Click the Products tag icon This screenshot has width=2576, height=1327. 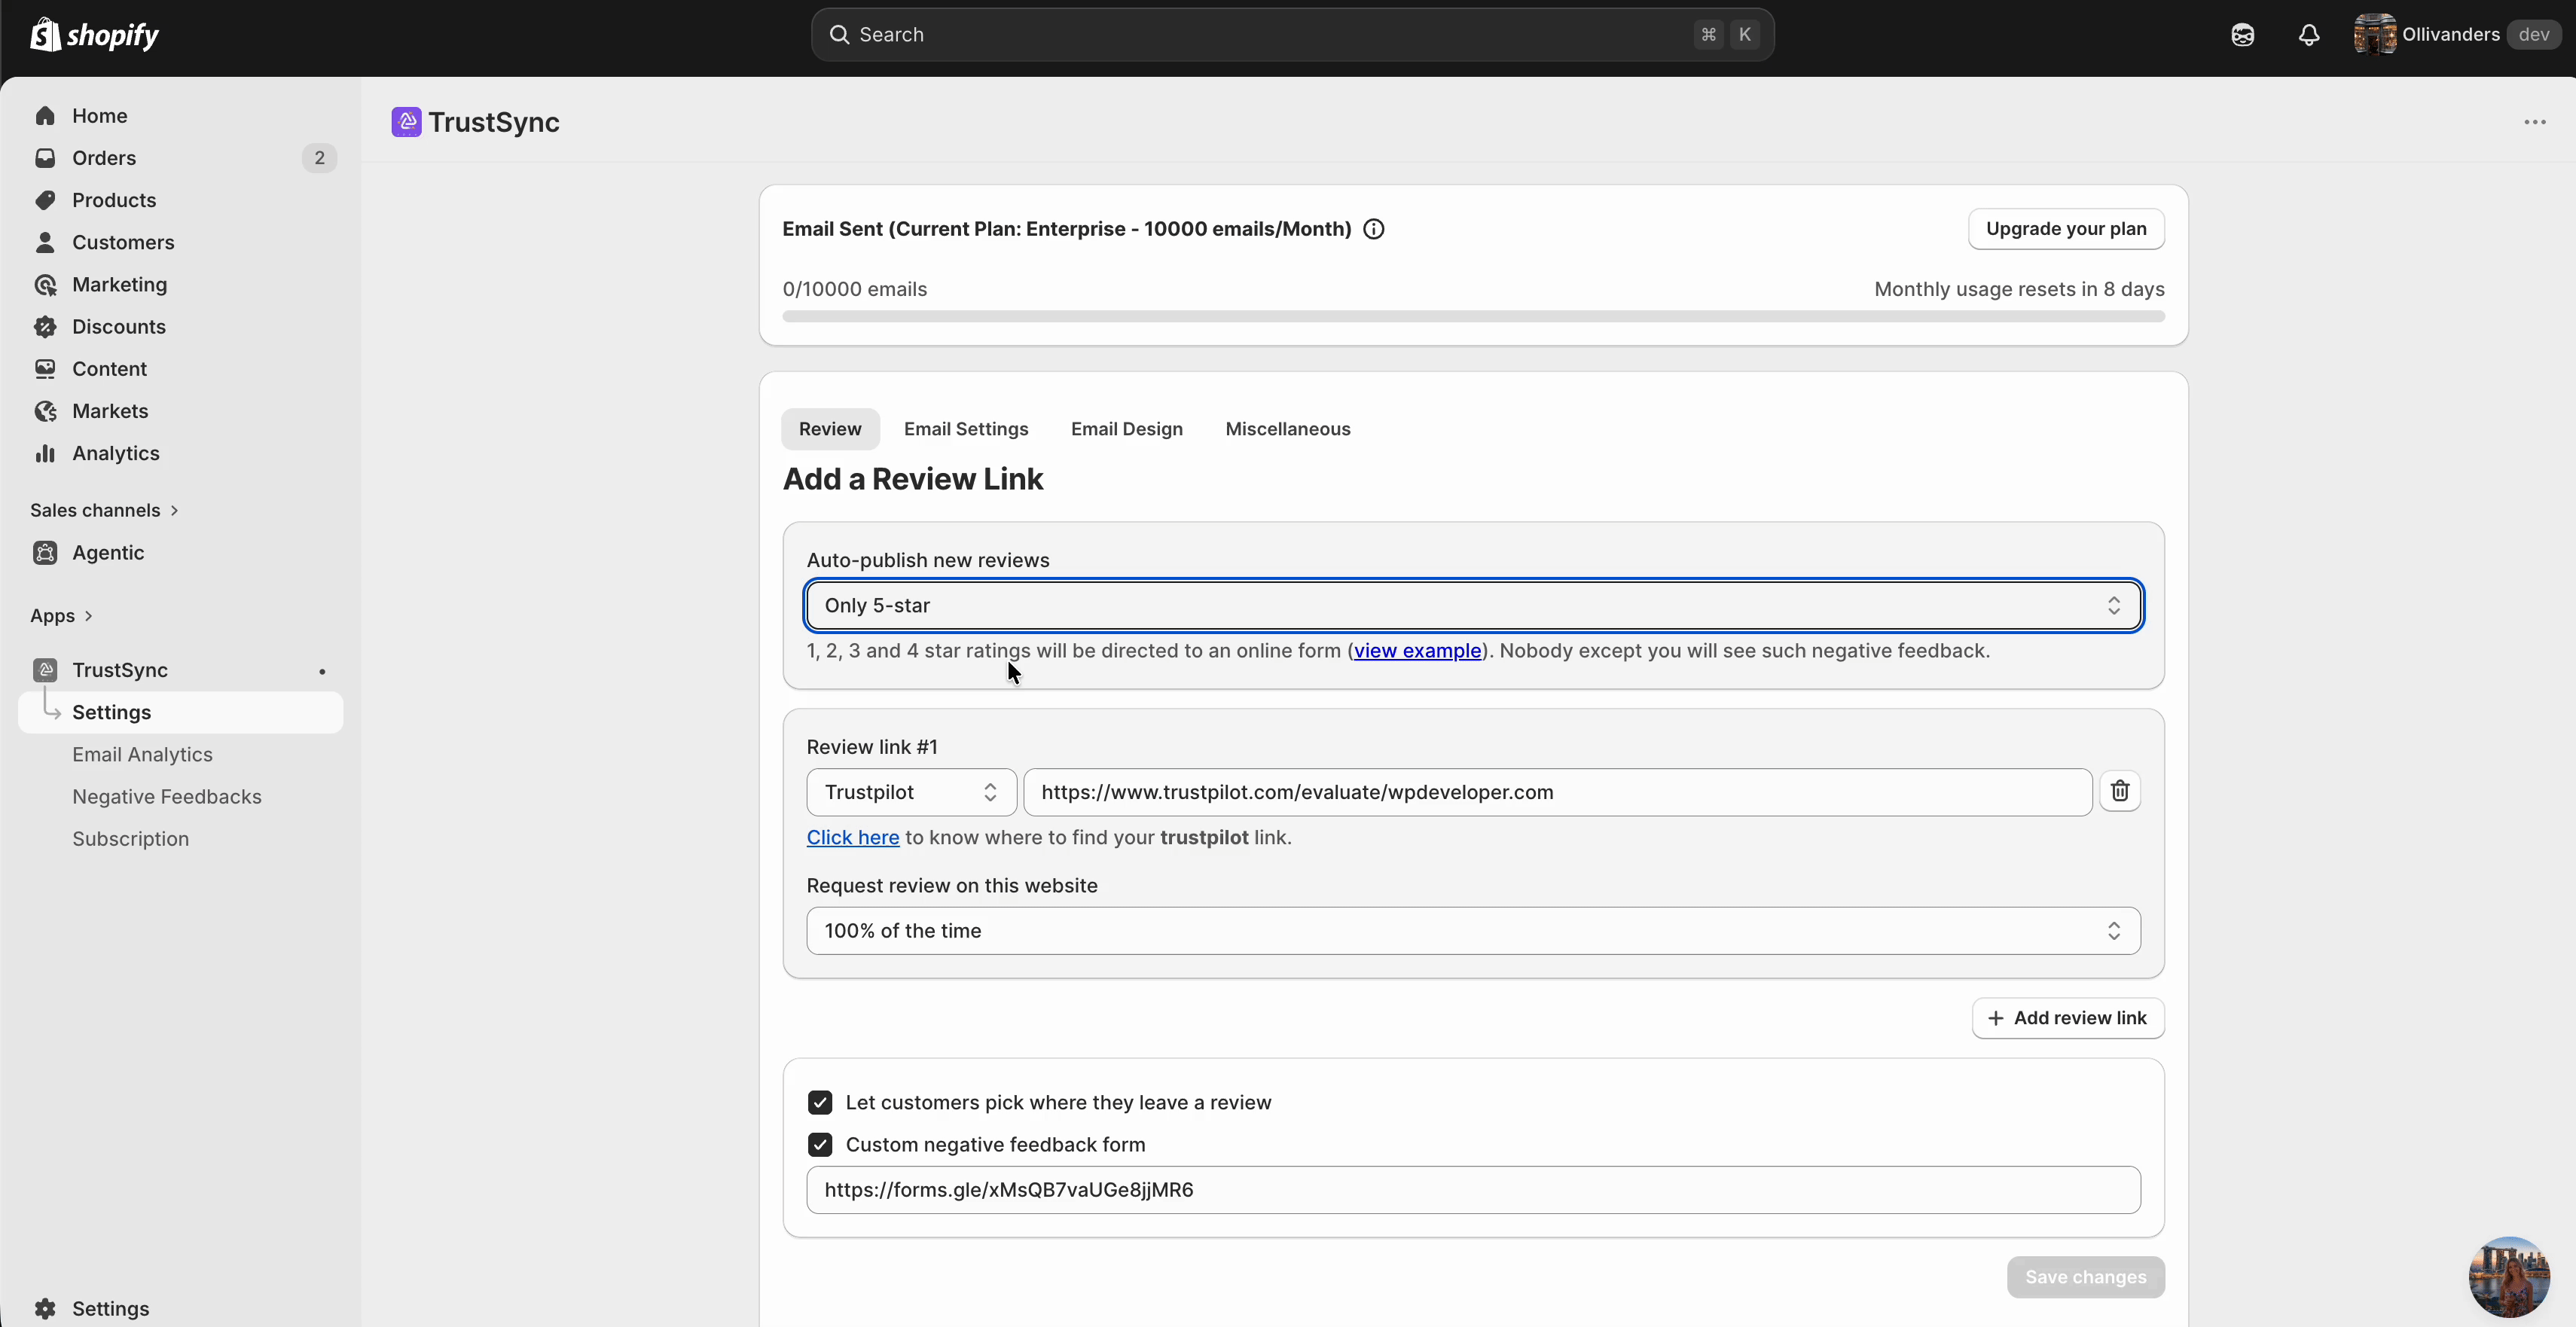(x=45, y=200)
